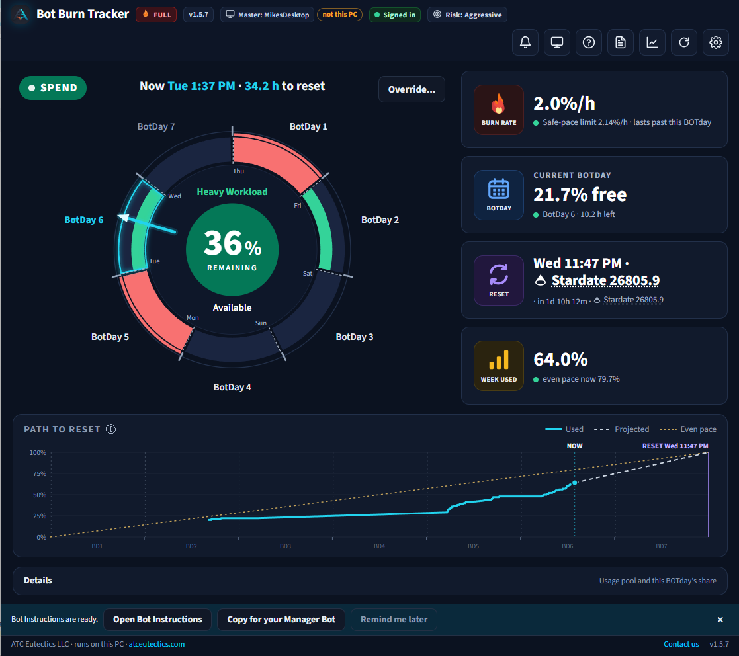Dismiss the Bot Instructions banner
Screen dimensions: 739x656
720,620
